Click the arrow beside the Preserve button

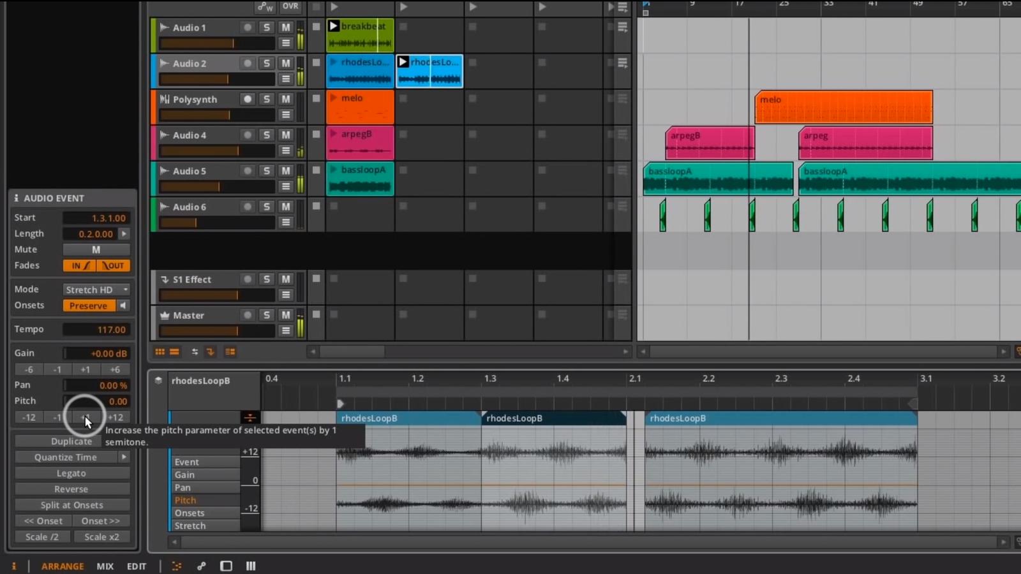(x=123, y=305)
